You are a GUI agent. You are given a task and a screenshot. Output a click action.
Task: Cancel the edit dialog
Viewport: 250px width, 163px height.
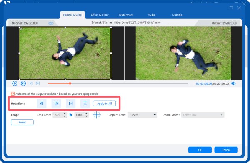pyautogui.click(x=226, y=150)
